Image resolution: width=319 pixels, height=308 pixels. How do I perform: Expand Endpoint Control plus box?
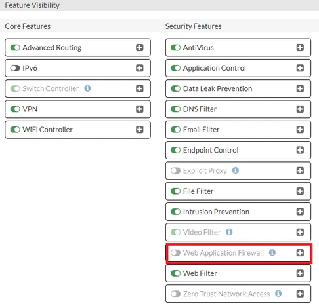tap(300, 150)
